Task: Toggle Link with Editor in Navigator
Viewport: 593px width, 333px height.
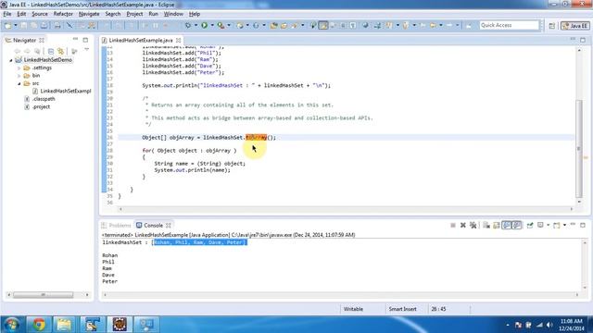Action: click(x=60, y=51)
